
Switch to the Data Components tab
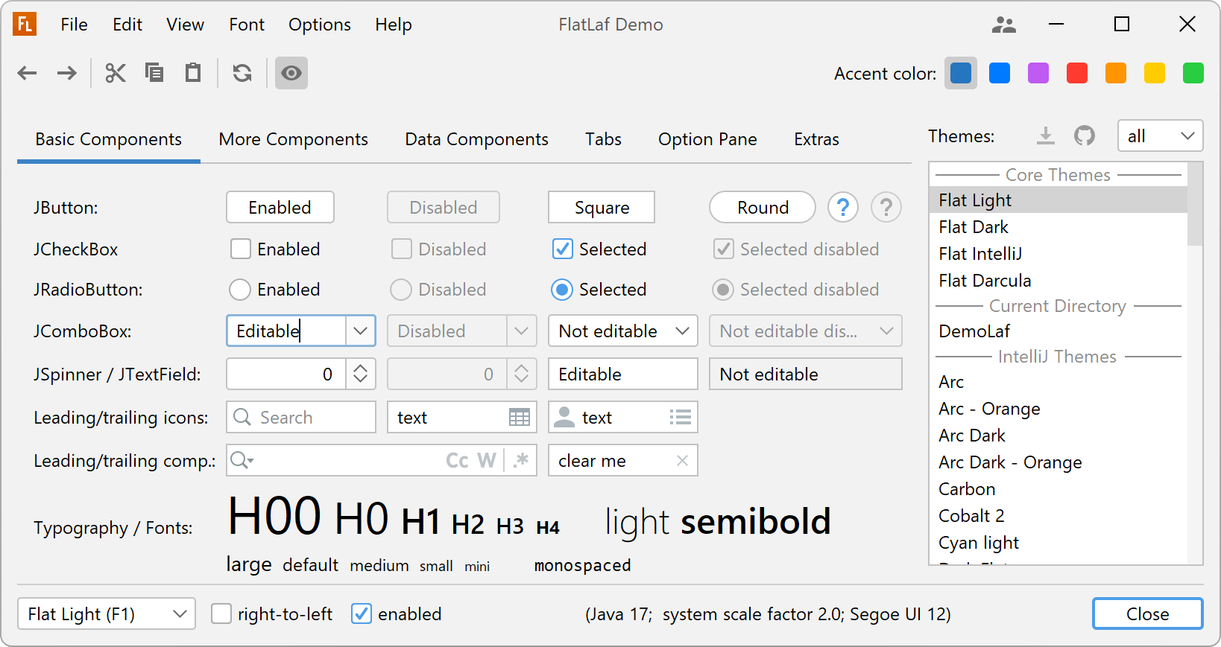[x=476, y=139]
